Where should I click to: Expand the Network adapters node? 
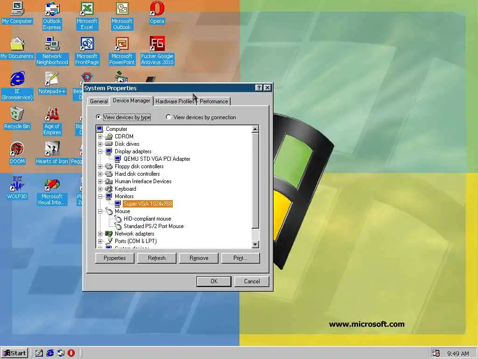(100, 234)
